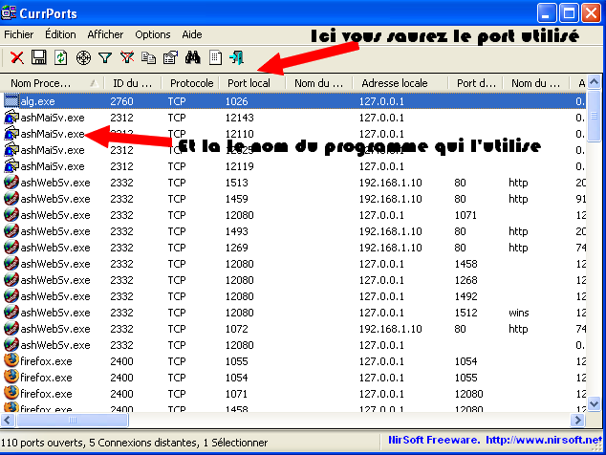Click the target crosshair toolbar icon
Viewport: 606px width, 455px height.
coord(83,58)
